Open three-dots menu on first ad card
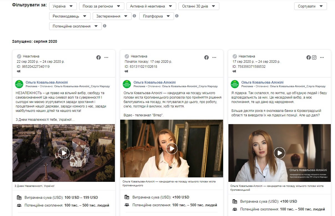The height and width of the screenshot is (216, 335). (x=106, y=57)
